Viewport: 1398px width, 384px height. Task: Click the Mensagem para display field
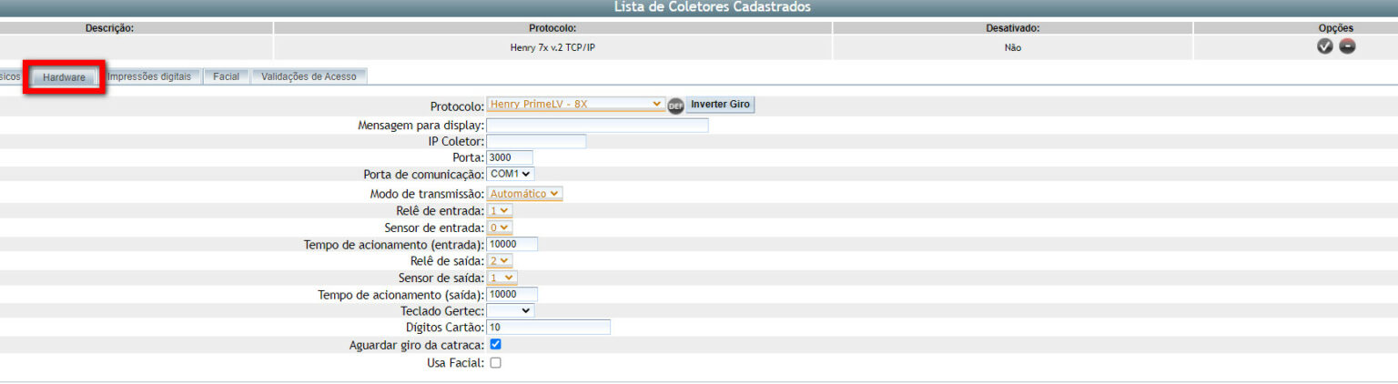[597, 126]
